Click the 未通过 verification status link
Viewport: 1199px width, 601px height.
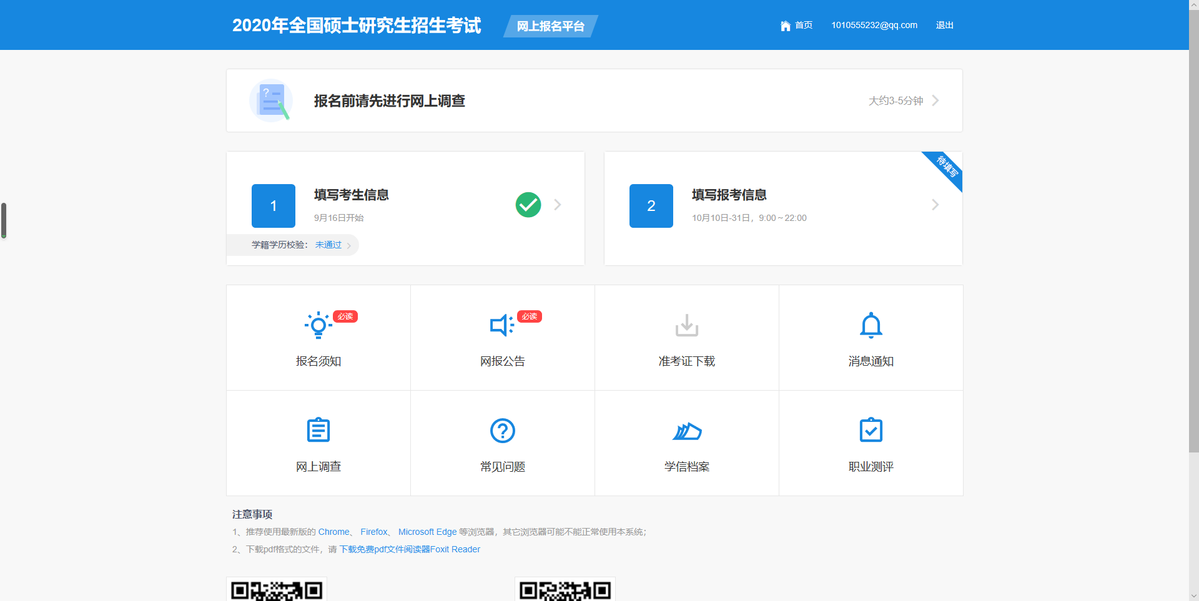[328, 245]
